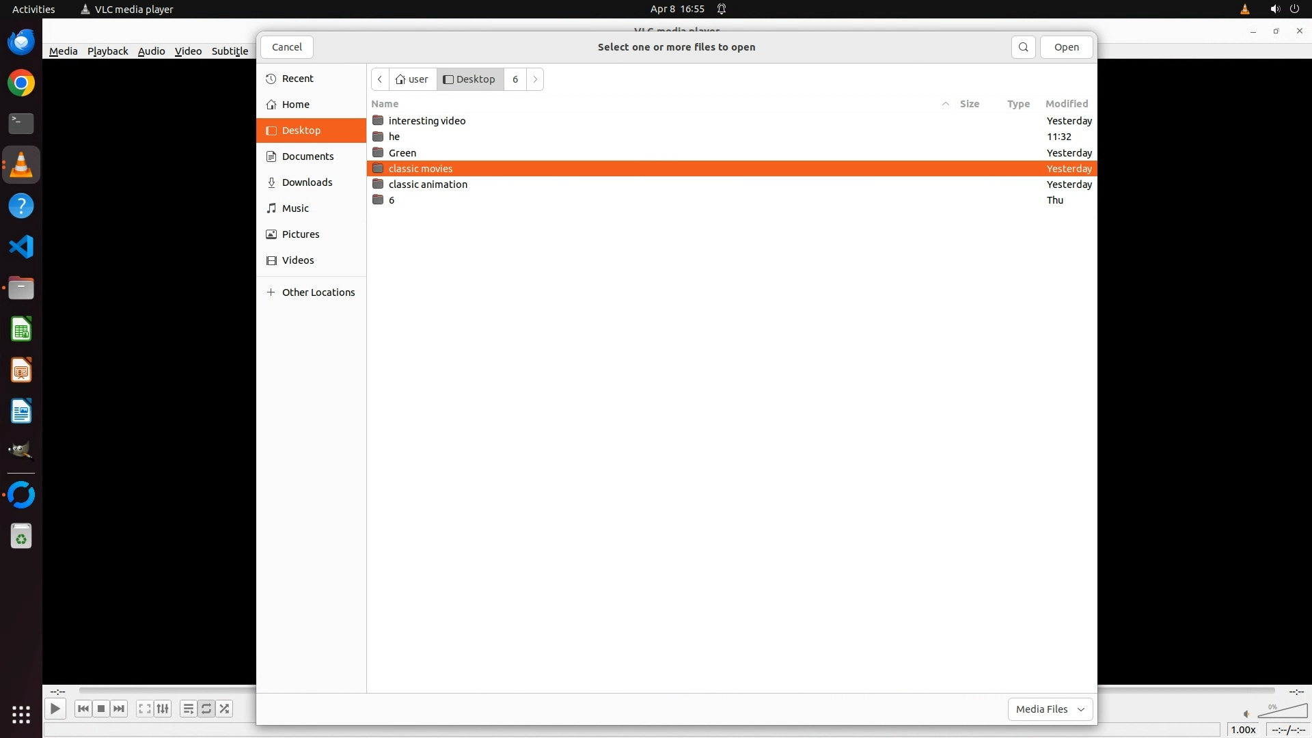Image resolution: width=1312 pixels, height=738 pixels.
Task: Click the path bar forward chevron
Action: pos(535,79)
